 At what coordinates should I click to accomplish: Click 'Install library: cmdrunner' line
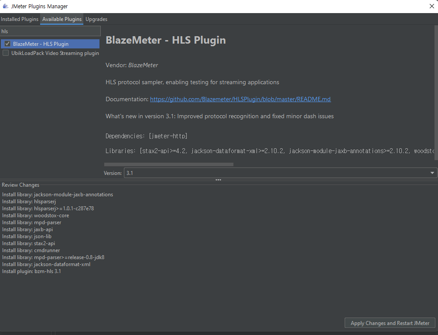31,250
